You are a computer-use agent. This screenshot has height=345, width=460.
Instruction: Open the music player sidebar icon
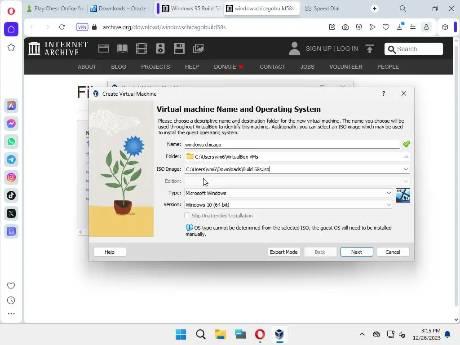11,231
